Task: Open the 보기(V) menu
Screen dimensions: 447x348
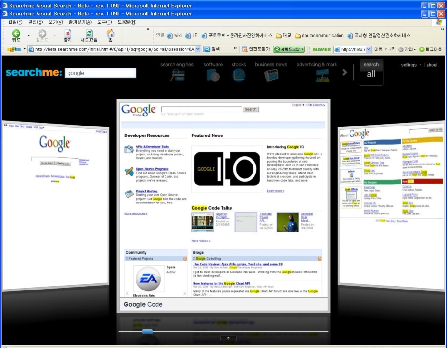Action: click(x=56, y=22)
